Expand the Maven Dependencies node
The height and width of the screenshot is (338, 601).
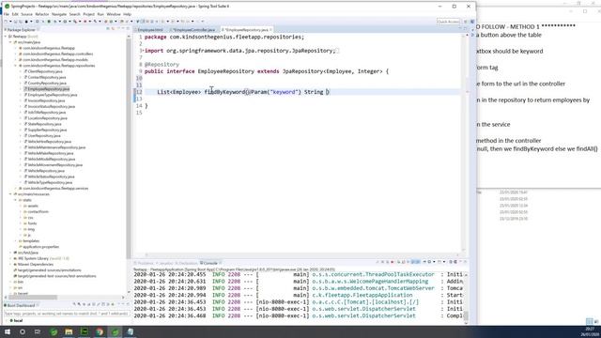(10, 265)
